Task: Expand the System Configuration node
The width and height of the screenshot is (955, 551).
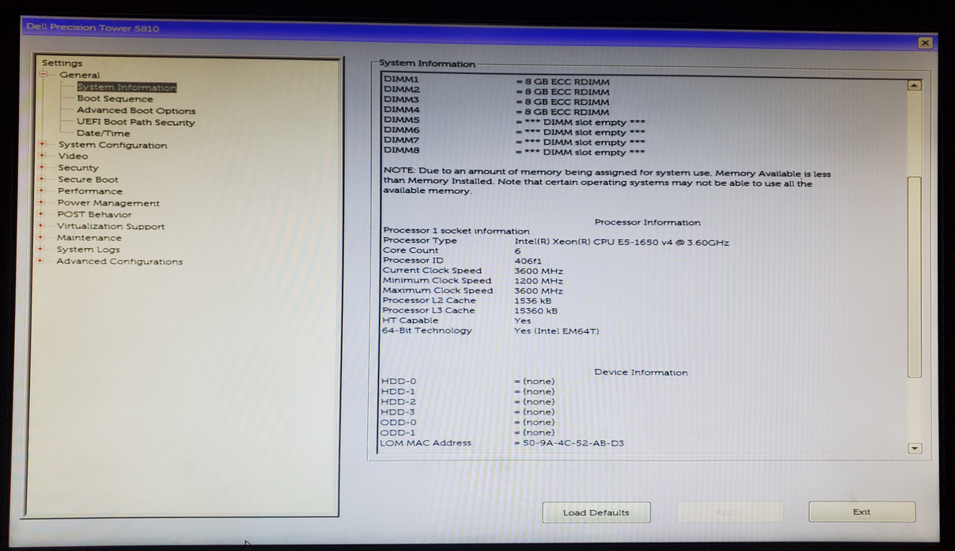Action: click(42, 145)
